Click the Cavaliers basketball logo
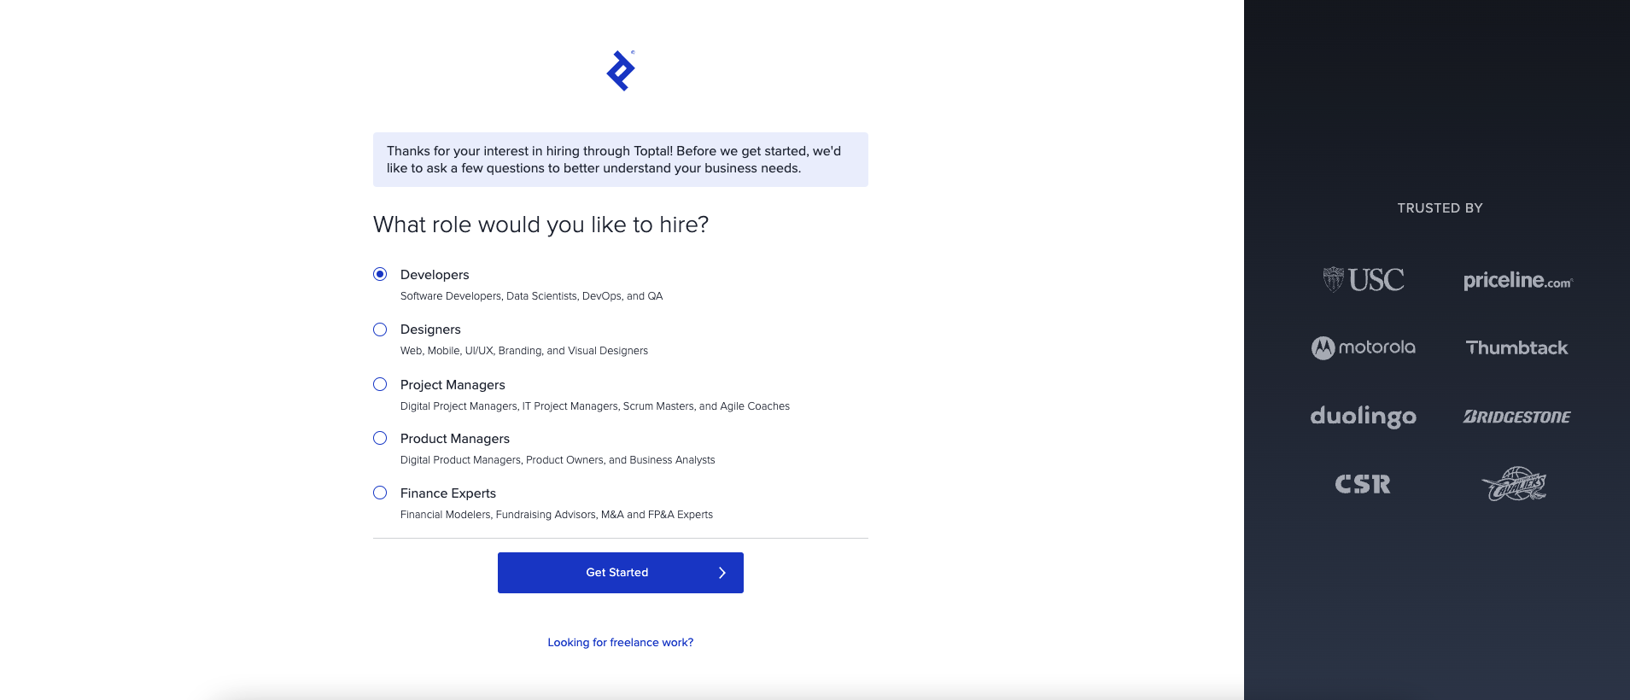The image size is (1630, 700). click(x=1515, y=484)
